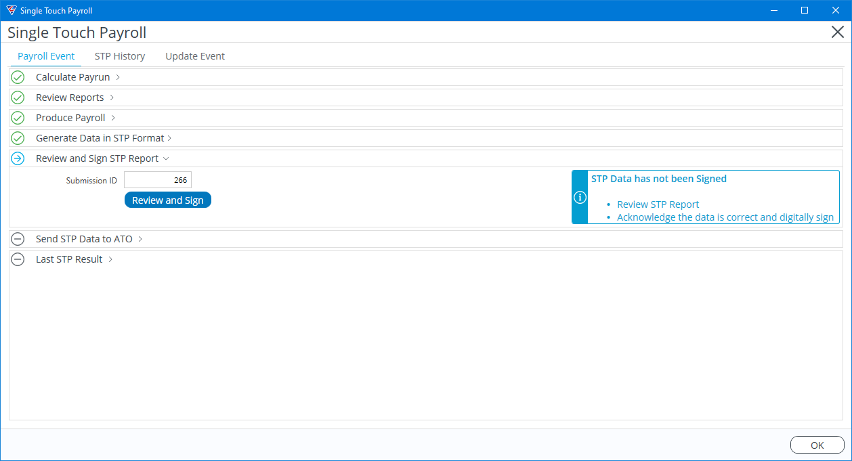Collapse the Review and Sign STP Report chevron
Image resolution: width=852 pixels, height=461 pixels.
(166, 158)
